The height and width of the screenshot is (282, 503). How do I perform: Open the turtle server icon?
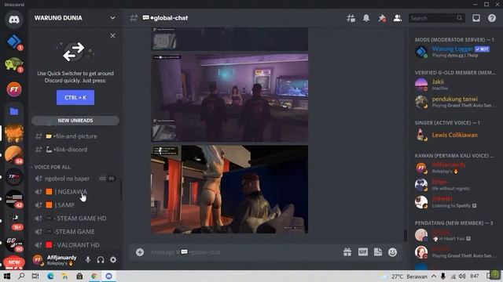pyautogui.click(x=14, y=64)
